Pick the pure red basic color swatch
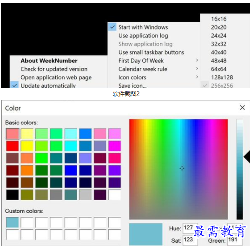The image size is (250, 246). pyautogui.click(x=13, y=146)
